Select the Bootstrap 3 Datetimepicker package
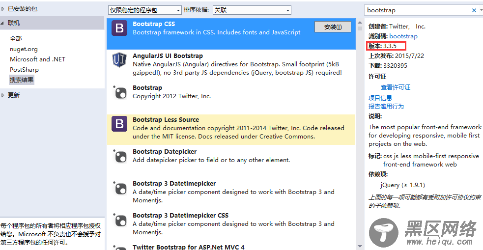Screen dimensions: 483x250 231,192
